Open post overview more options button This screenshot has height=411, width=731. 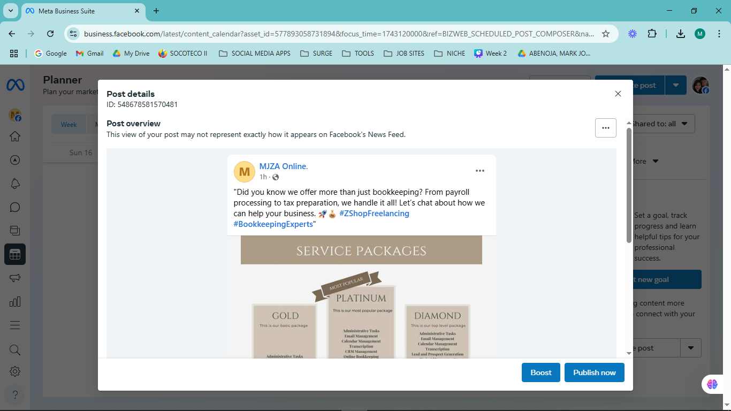606,128
